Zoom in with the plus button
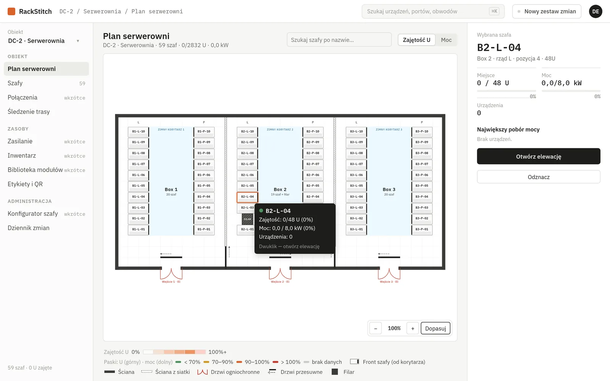 pyautogui.click(x=413, y=328)
